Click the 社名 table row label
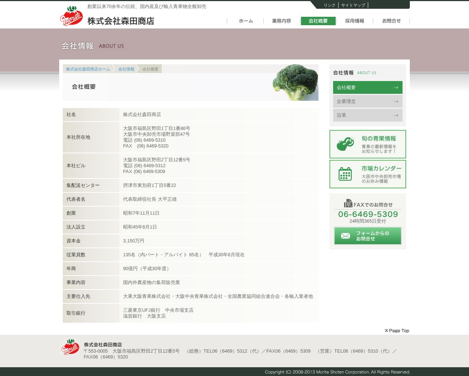 point(71,115)
